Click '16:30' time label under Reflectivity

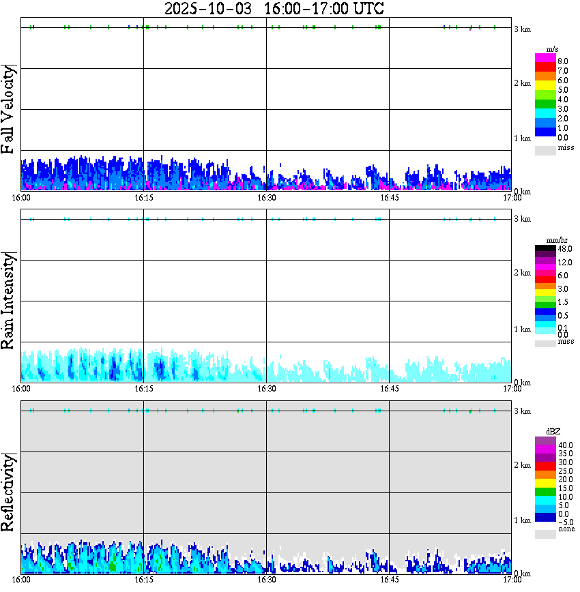click(267, 580)
